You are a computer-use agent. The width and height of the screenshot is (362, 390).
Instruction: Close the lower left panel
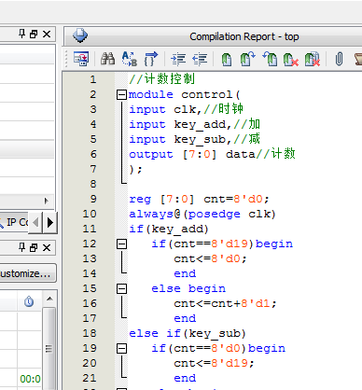pos(47,247)
